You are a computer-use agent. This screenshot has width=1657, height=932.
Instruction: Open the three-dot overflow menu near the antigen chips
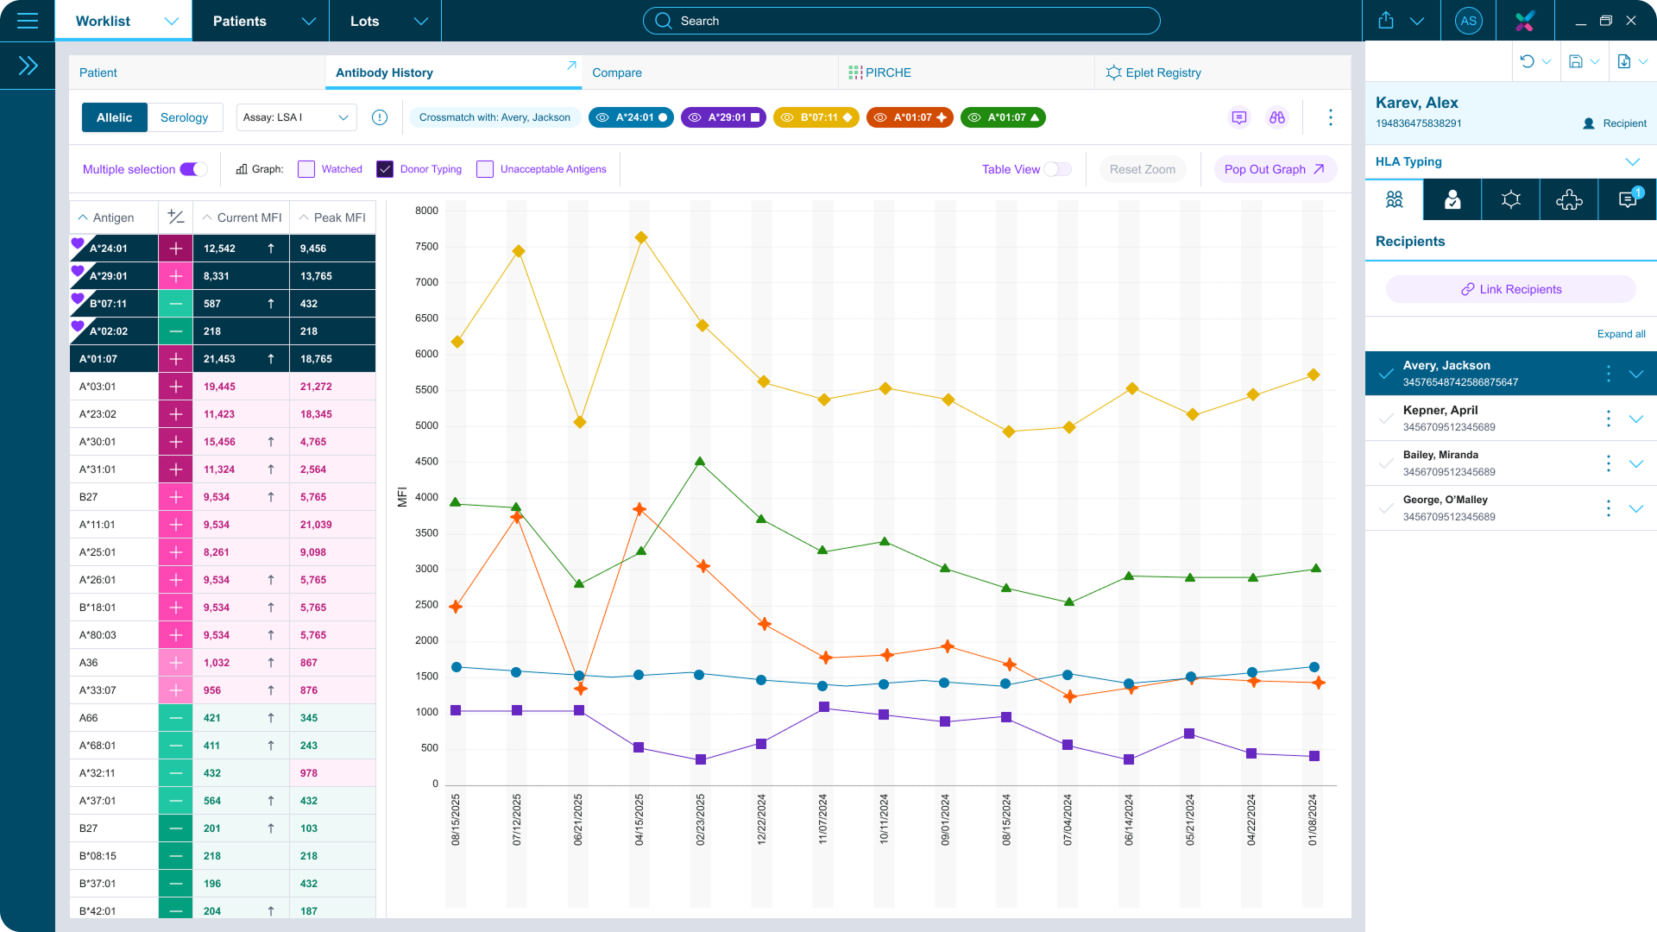pos(1331,117)
